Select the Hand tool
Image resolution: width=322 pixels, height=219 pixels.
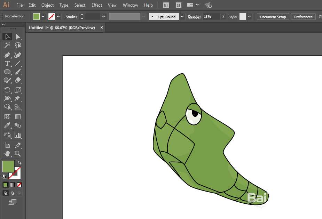pos(7,153)
